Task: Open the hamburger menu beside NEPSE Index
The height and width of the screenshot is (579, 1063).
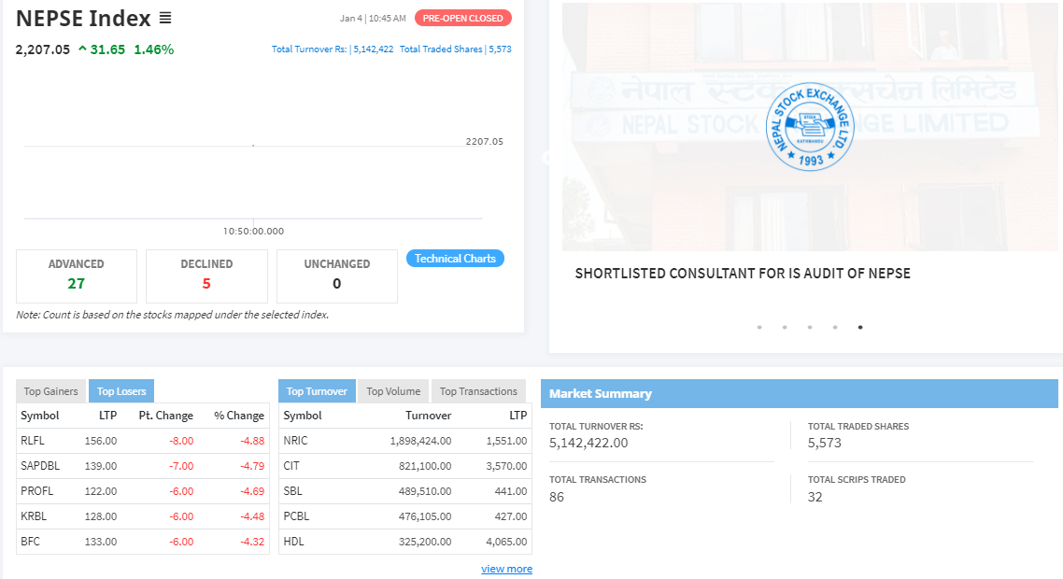Action: point(164,19)
